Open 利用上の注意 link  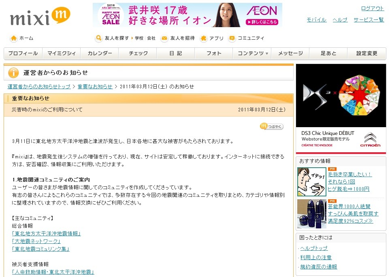click(316, 257)
